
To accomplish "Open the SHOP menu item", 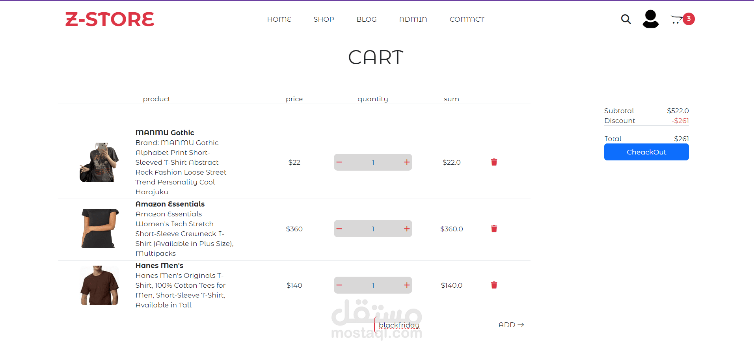I will 324,19.
